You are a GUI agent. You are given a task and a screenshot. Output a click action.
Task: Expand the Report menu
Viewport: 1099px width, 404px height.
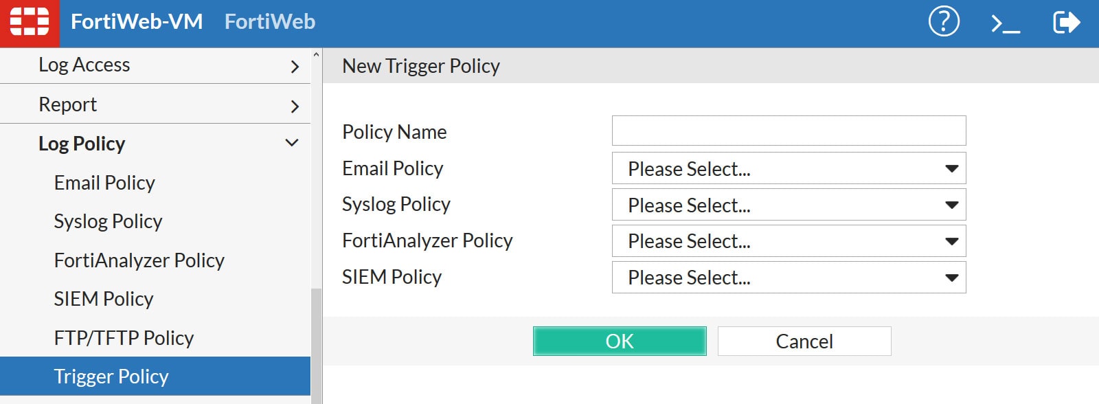tap(155, 104)
